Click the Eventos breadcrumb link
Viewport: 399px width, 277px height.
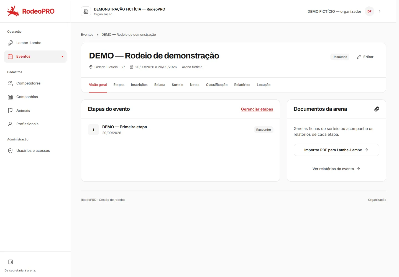tap(87, 35)
